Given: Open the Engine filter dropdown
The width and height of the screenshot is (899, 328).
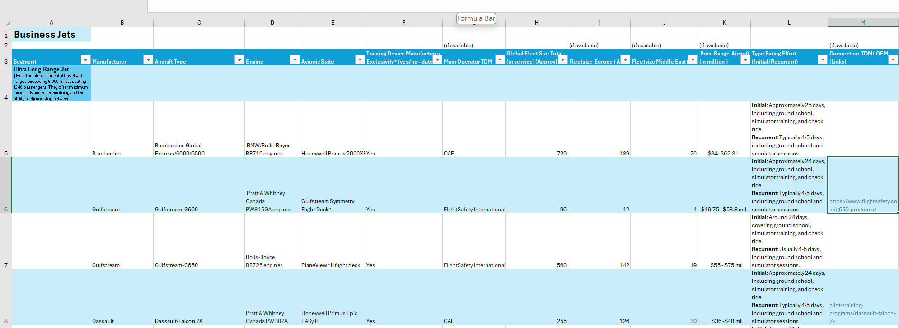Looking at the screenshot, I should (x=295, y=60).
